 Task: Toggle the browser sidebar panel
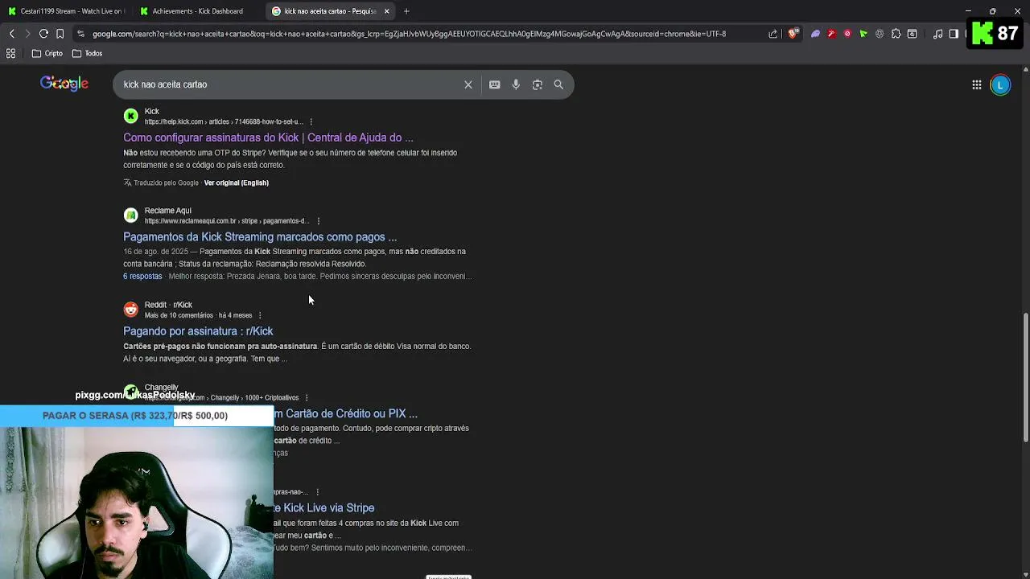click(x=954, y=34)
